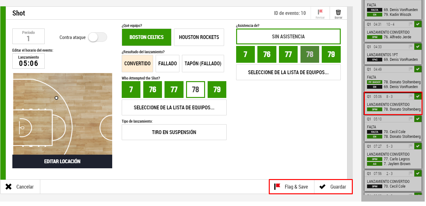Viewport: 426px width, 206px height.
Task: Click the Flag & Save button
Action: pyautogui.click(x=292, y=187)
